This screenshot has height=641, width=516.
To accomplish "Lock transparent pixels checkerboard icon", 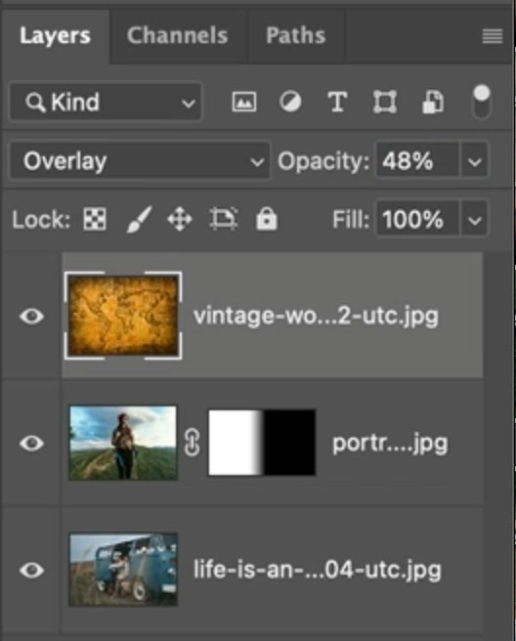I will point(95,219).
